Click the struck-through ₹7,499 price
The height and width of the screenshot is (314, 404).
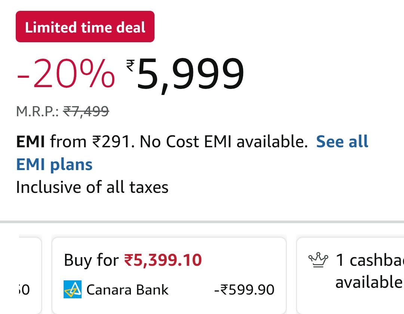(x=86, y=111)
